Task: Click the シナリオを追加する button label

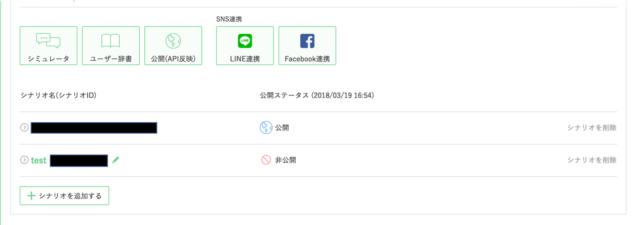Action: 70,196
